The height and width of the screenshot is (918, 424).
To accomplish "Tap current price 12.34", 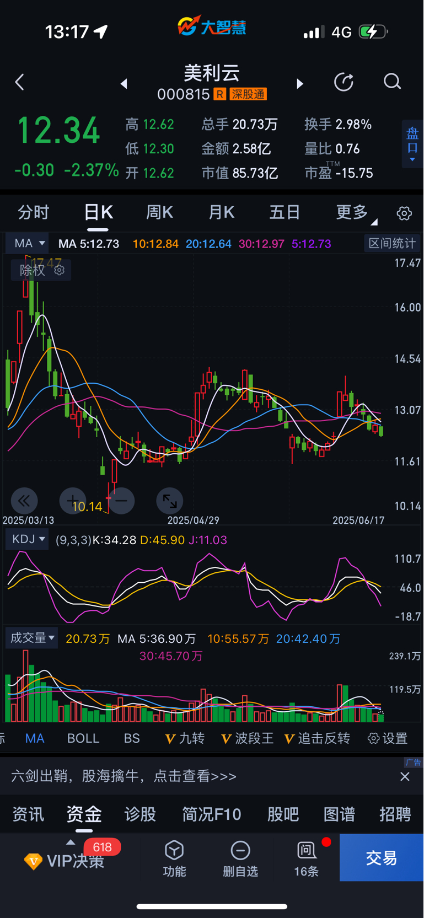I will (58, 131).
